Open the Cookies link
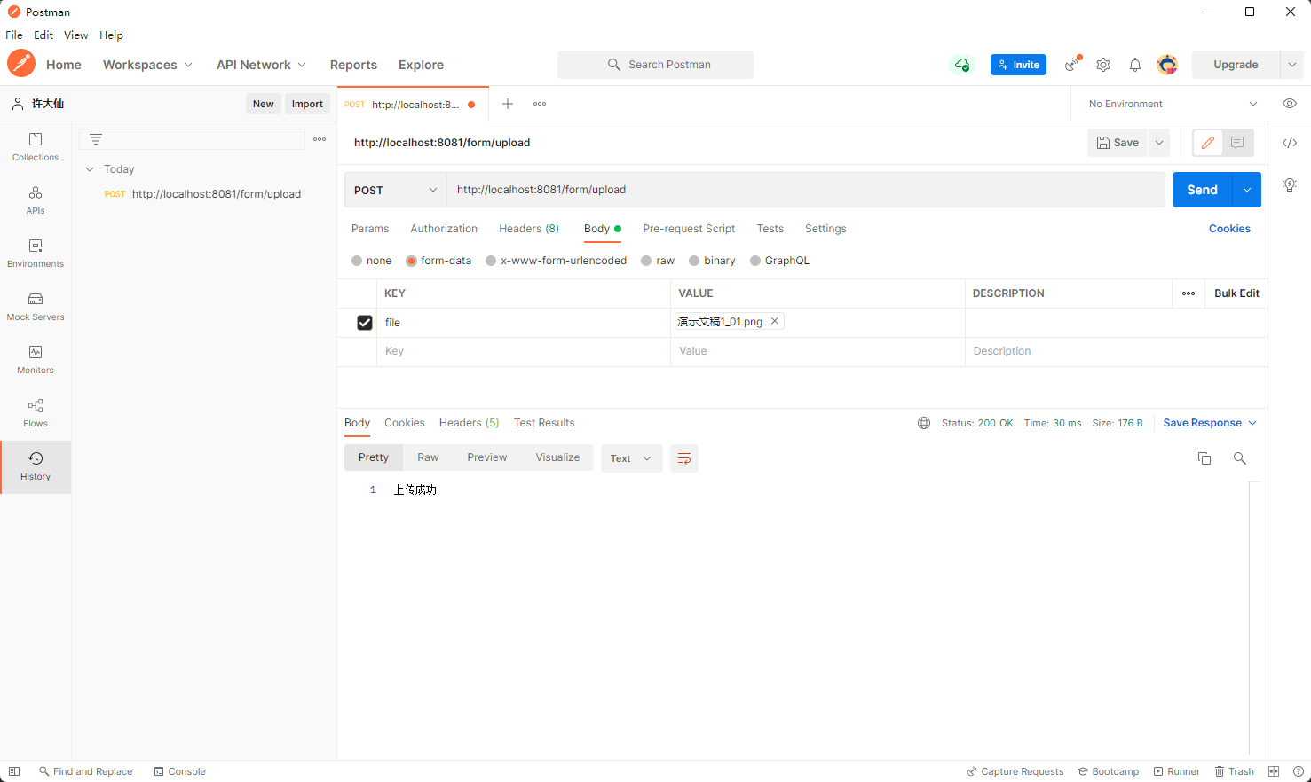 coord(1229,229)
